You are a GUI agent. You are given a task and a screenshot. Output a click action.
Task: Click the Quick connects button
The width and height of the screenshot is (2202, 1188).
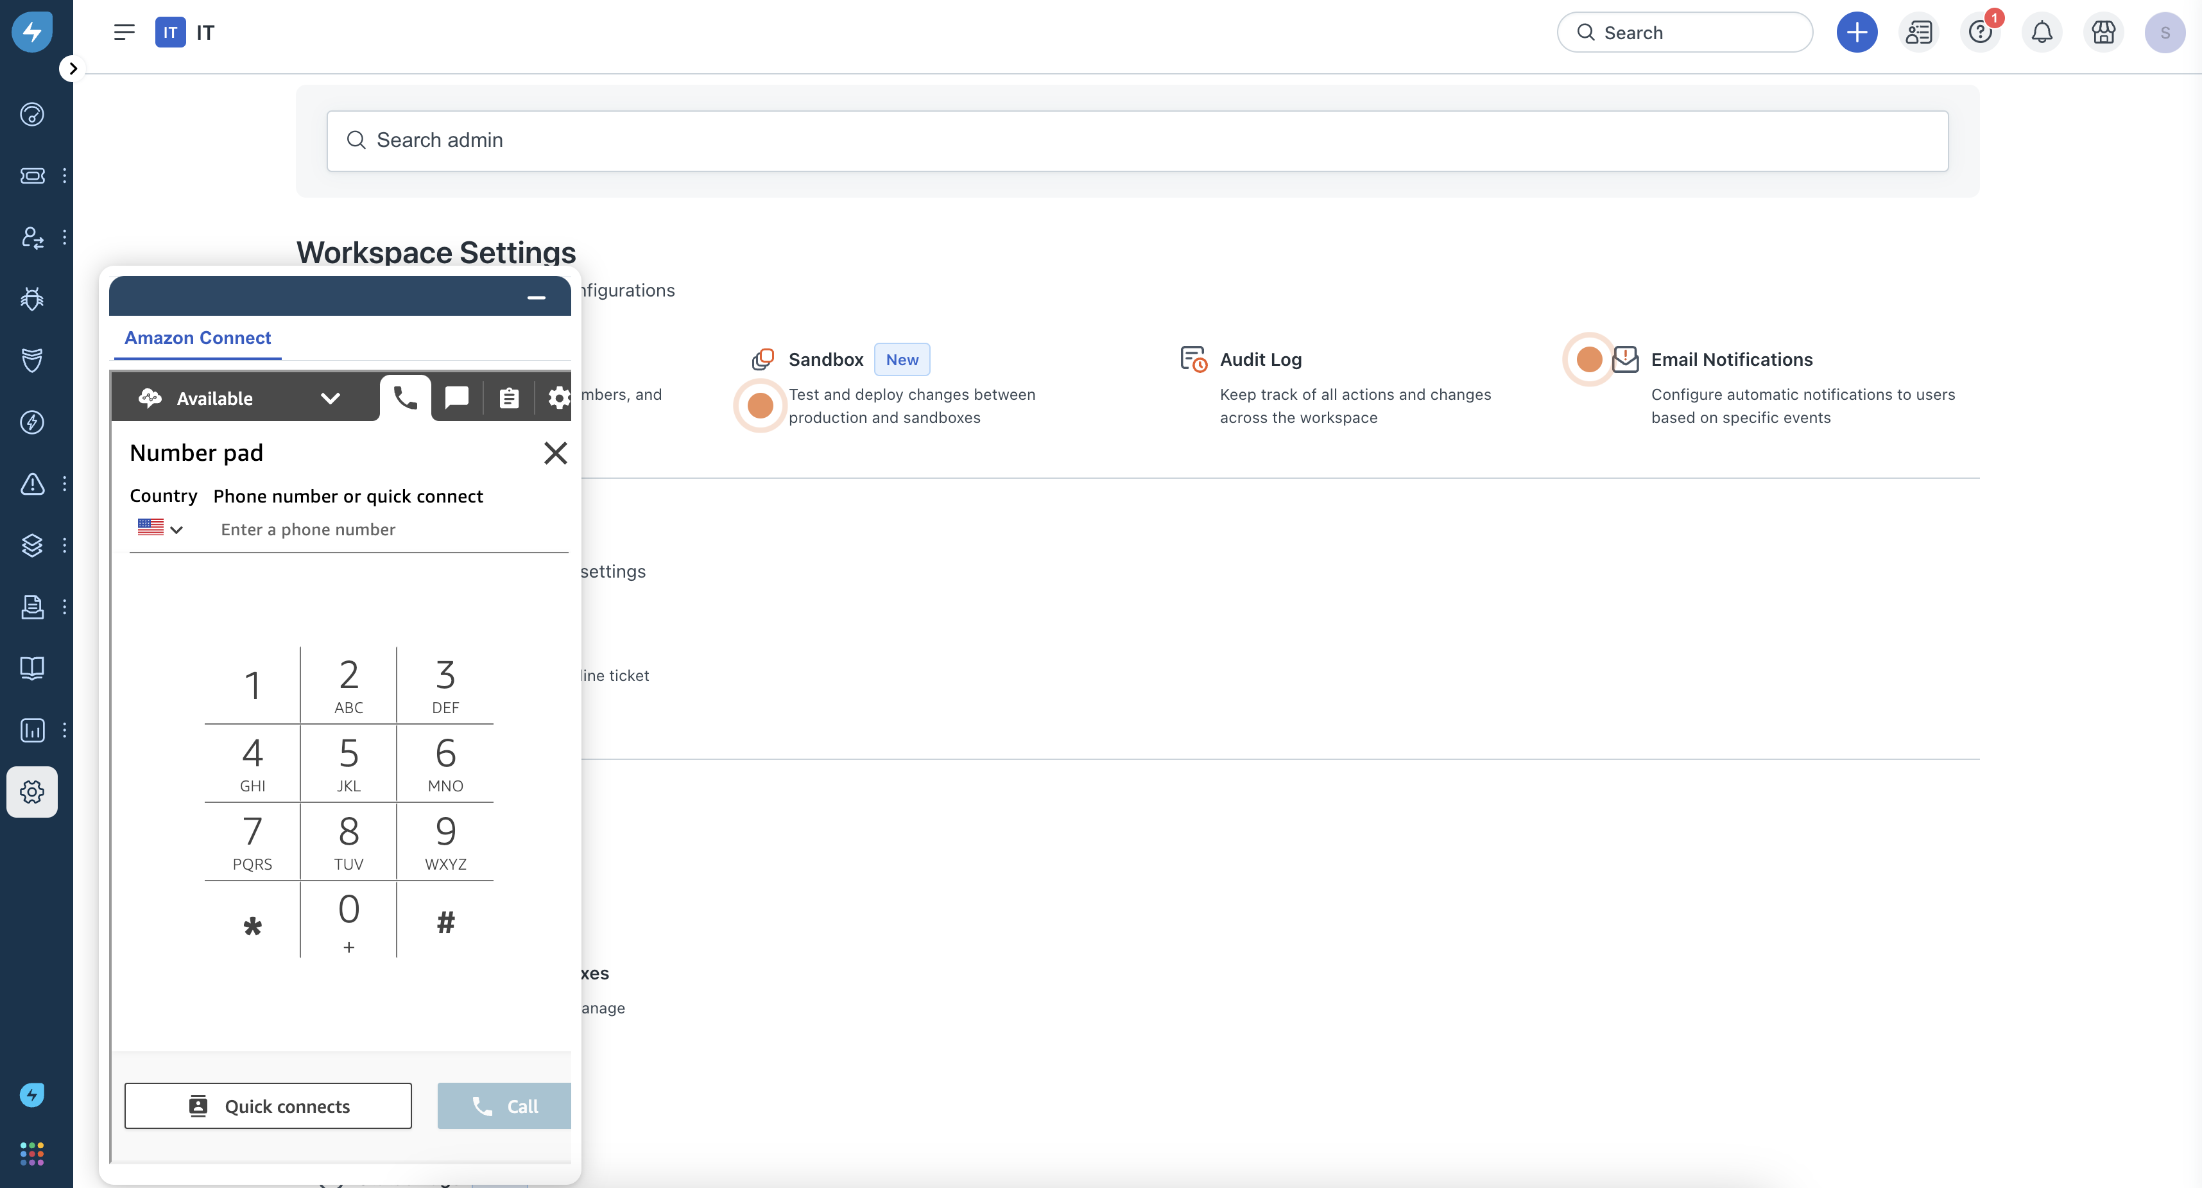268,1106
